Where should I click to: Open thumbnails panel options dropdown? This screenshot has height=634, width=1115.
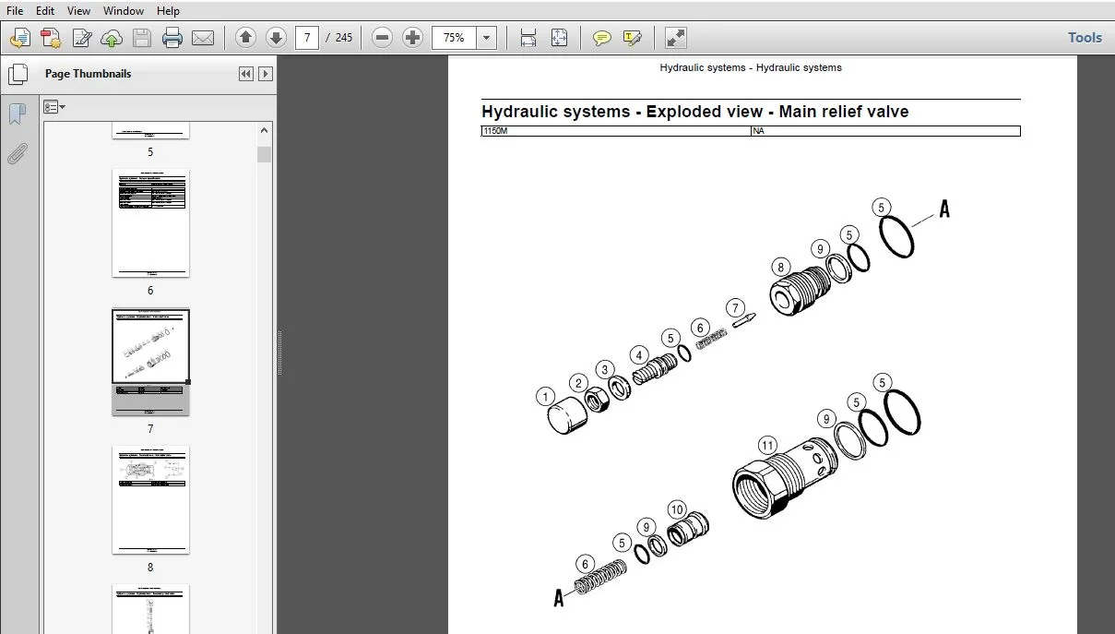(54, 107)
